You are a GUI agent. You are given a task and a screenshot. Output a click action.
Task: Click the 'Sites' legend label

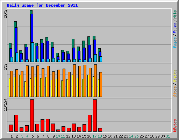point(175,92)
